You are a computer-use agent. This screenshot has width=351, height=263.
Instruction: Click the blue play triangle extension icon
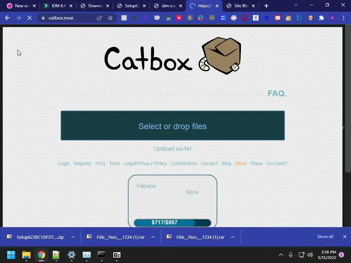[299, 18]
